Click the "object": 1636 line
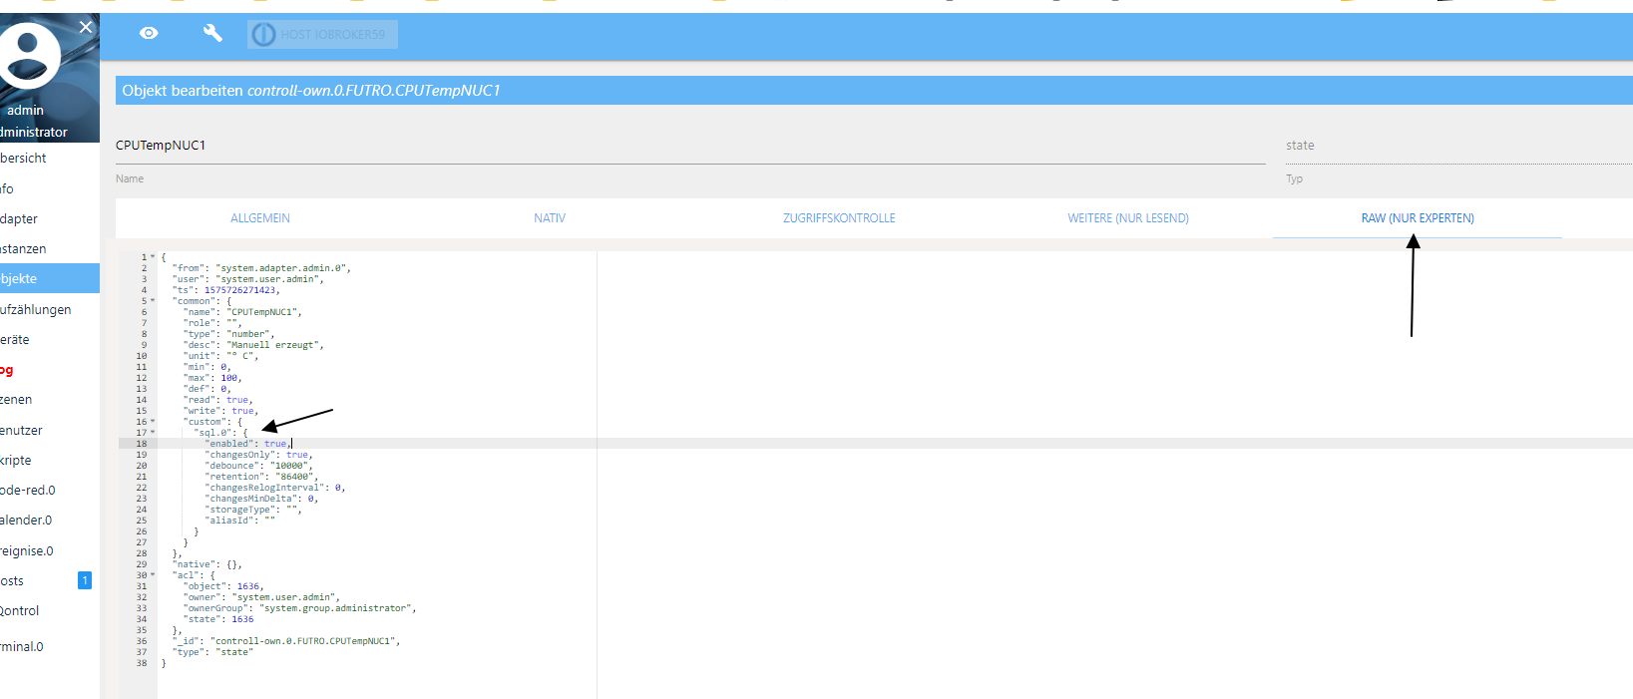The image size is (1633, 699). click(223, 586)
